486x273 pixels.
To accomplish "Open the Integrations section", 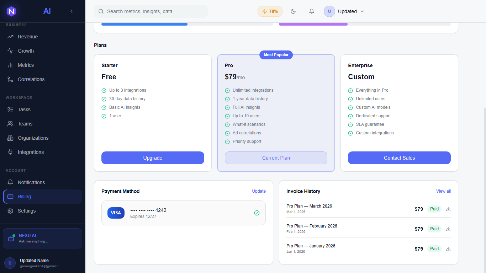I will coord(31,152).
